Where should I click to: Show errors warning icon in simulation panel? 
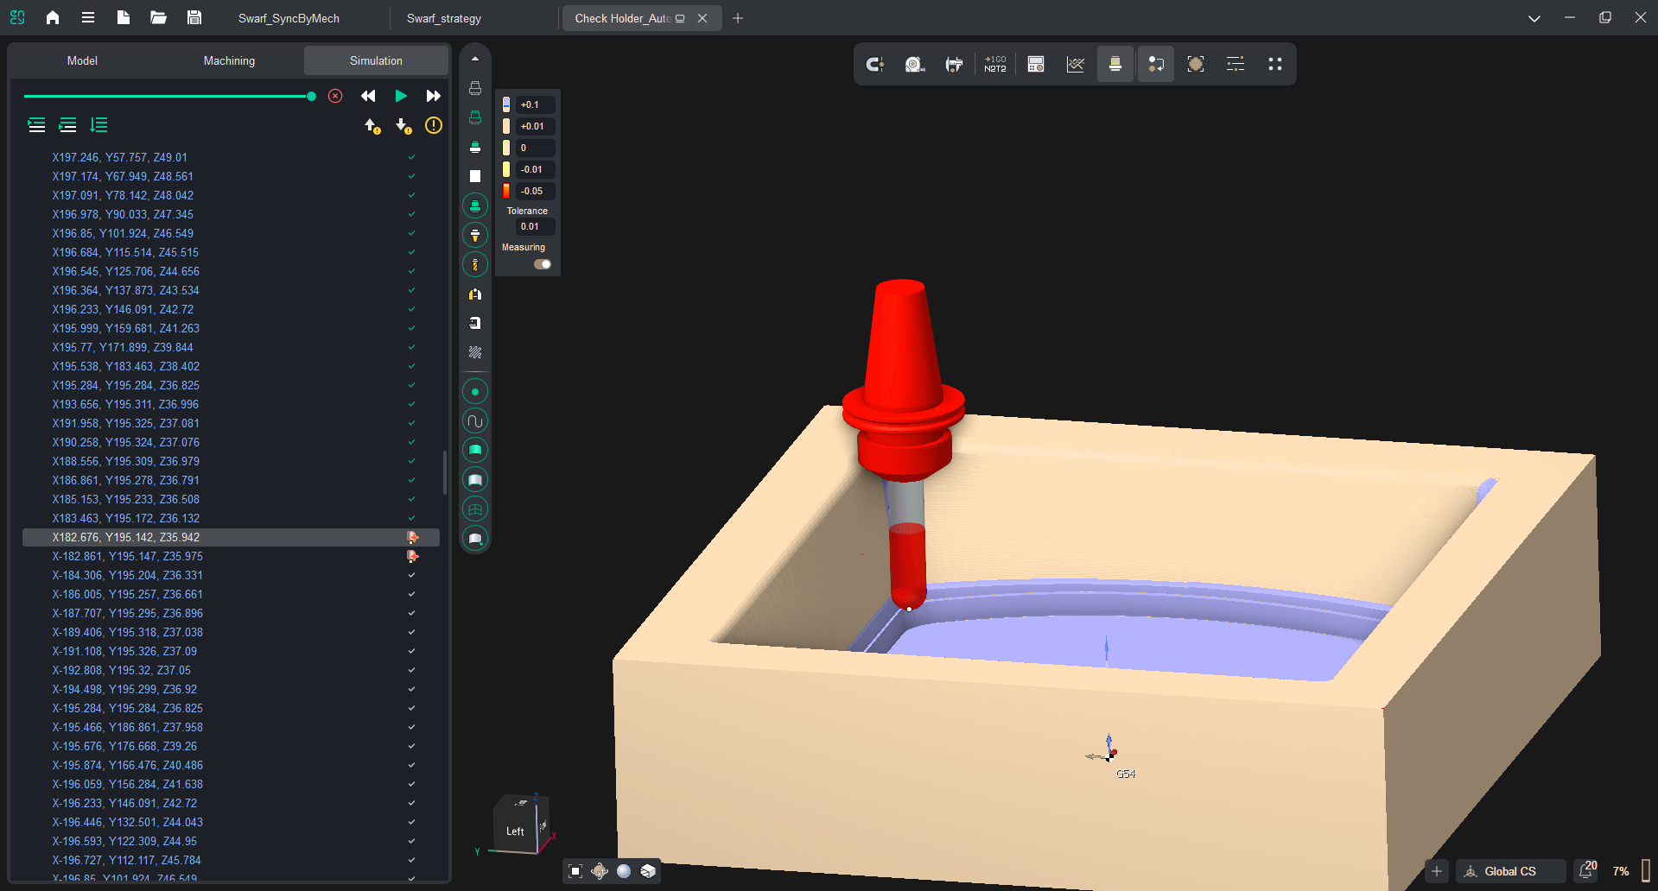point(434,125)
